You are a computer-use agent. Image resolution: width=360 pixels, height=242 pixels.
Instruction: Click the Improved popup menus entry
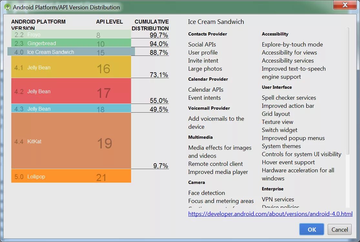click(293, 138)
